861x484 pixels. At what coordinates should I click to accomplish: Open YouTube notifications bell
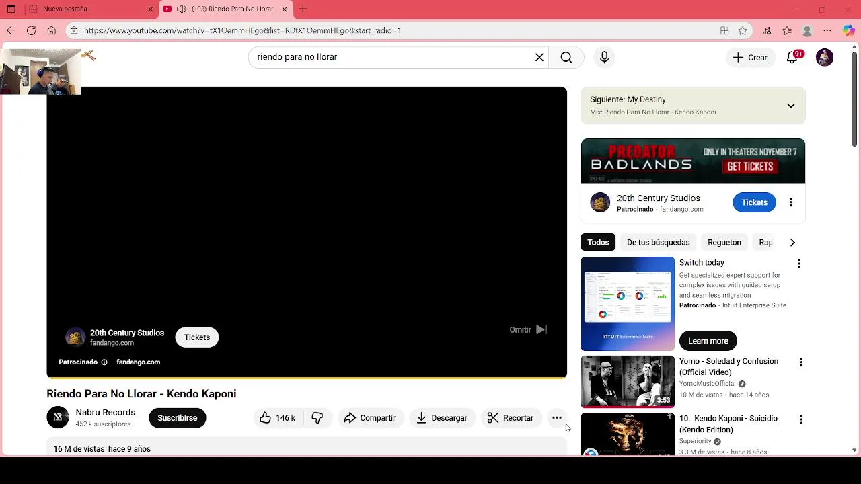[792, 57]
